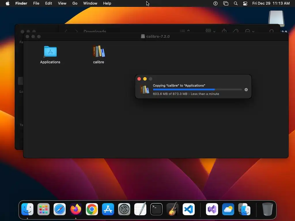
Task: Click the Stage Manager icon in the menu bar
Action: [x=226, y=3]
